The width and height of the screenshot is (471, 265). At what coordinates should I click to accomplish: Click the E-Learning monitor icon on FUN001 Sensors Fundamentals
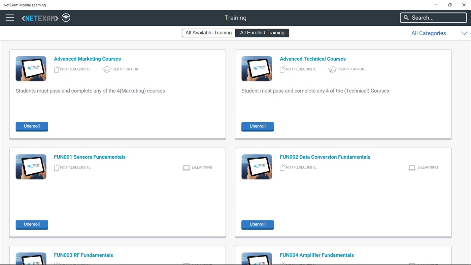pyautogui.click(x=186, y=167)
